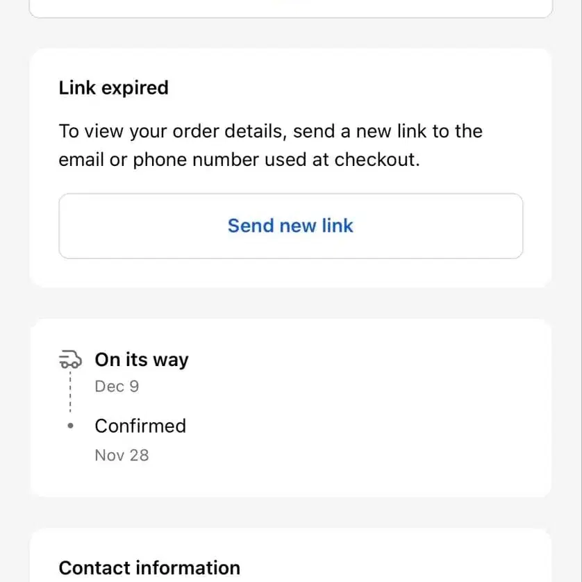Click the dotted timeline connector line
Viewport: 582px width, 582px height.
[70, 392]
